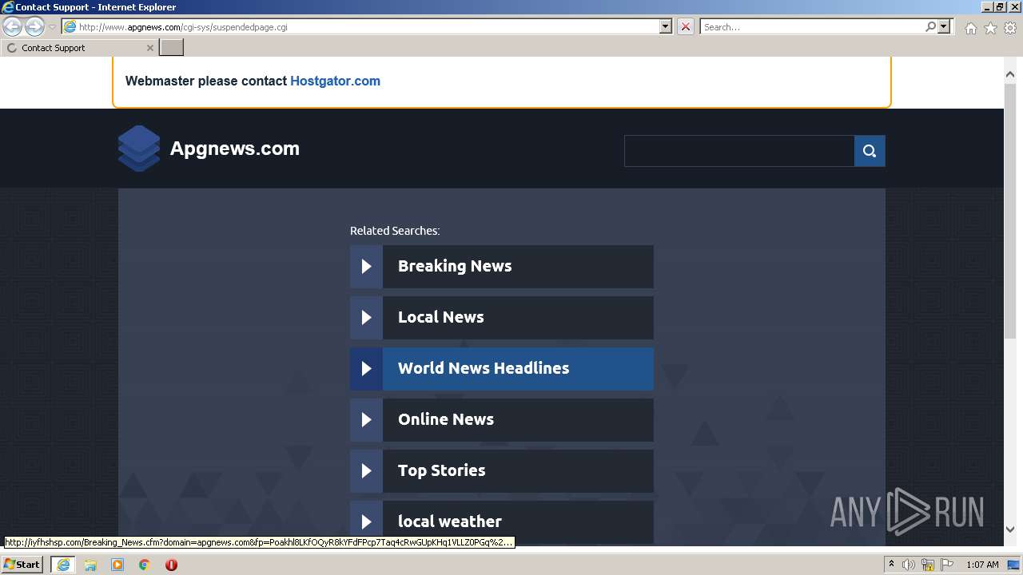
Task: Click the address bar URL field
Action: click(x=360, y=26)
